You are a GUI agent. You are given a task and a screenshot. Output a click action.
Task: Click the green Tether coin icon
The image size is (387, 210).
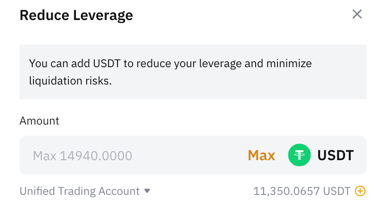(299, 155)
